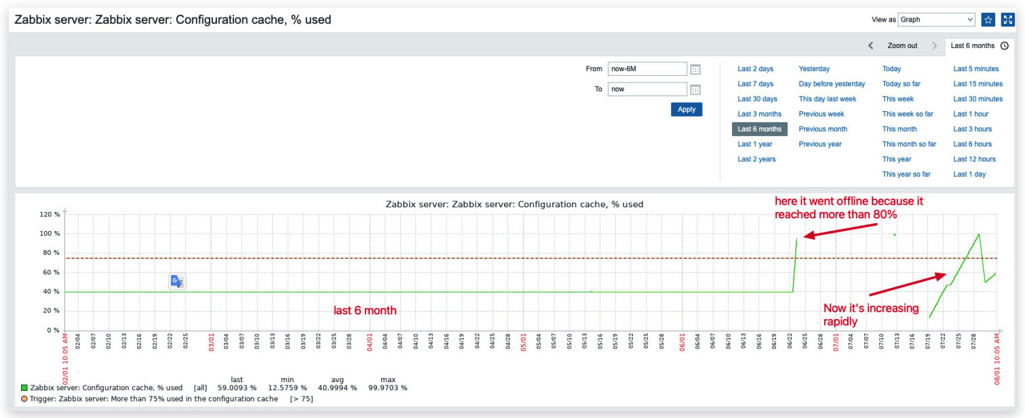This screenshot has height=418, width=1025.
Task: Open calendar picker for To field
Action: (695, 89)
